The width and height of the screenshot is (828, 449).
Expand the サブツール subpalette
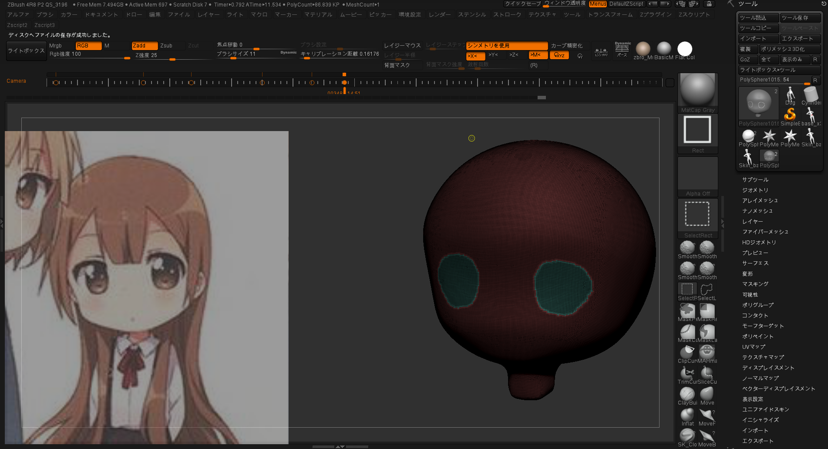click(x=755, y=179)
